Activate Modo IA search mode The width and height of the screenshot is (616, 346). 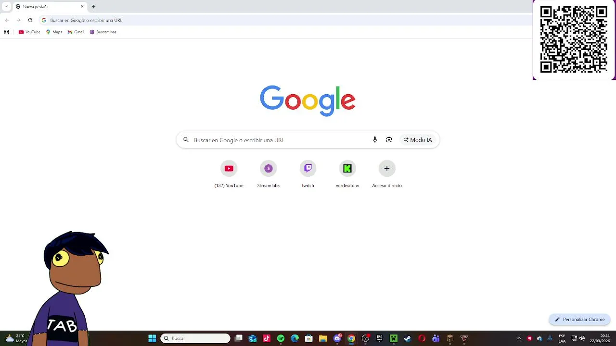(418, 140)
